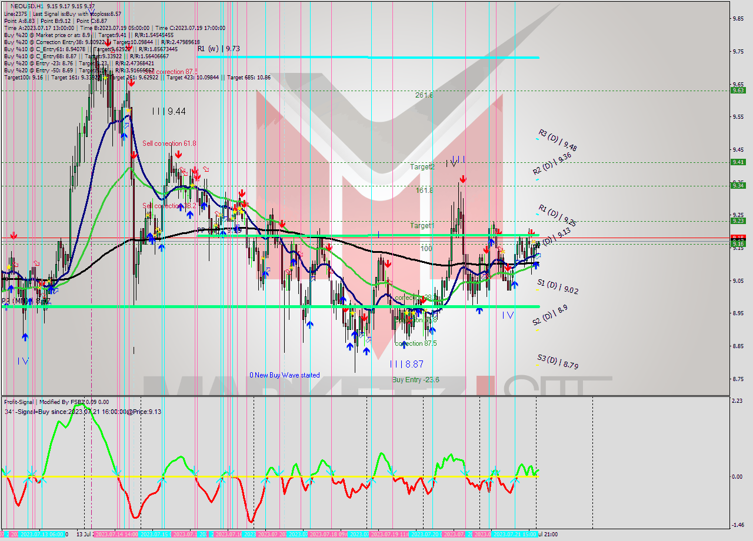The image size is (753, 541).
Task: Select the '161.8' Fibonacci level label
Action: pos(424,191)
